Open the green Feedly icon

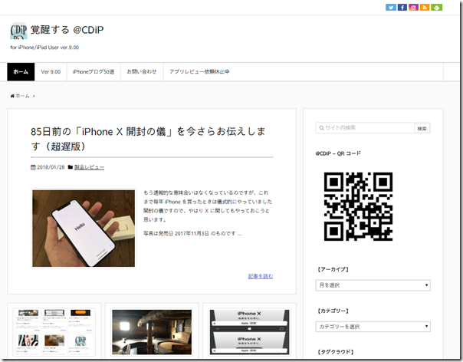point(436,8)
